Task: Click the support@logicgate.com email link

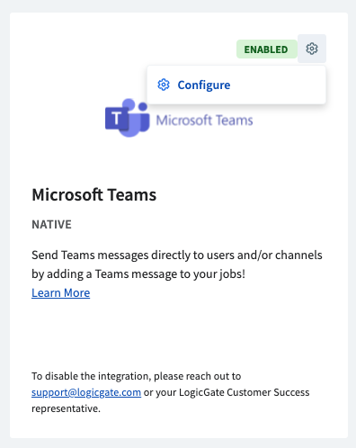Action: (x=86, y=392)
